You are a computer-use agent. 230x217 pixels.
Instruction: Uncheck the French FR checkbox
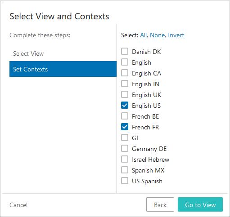pos(125,127)
